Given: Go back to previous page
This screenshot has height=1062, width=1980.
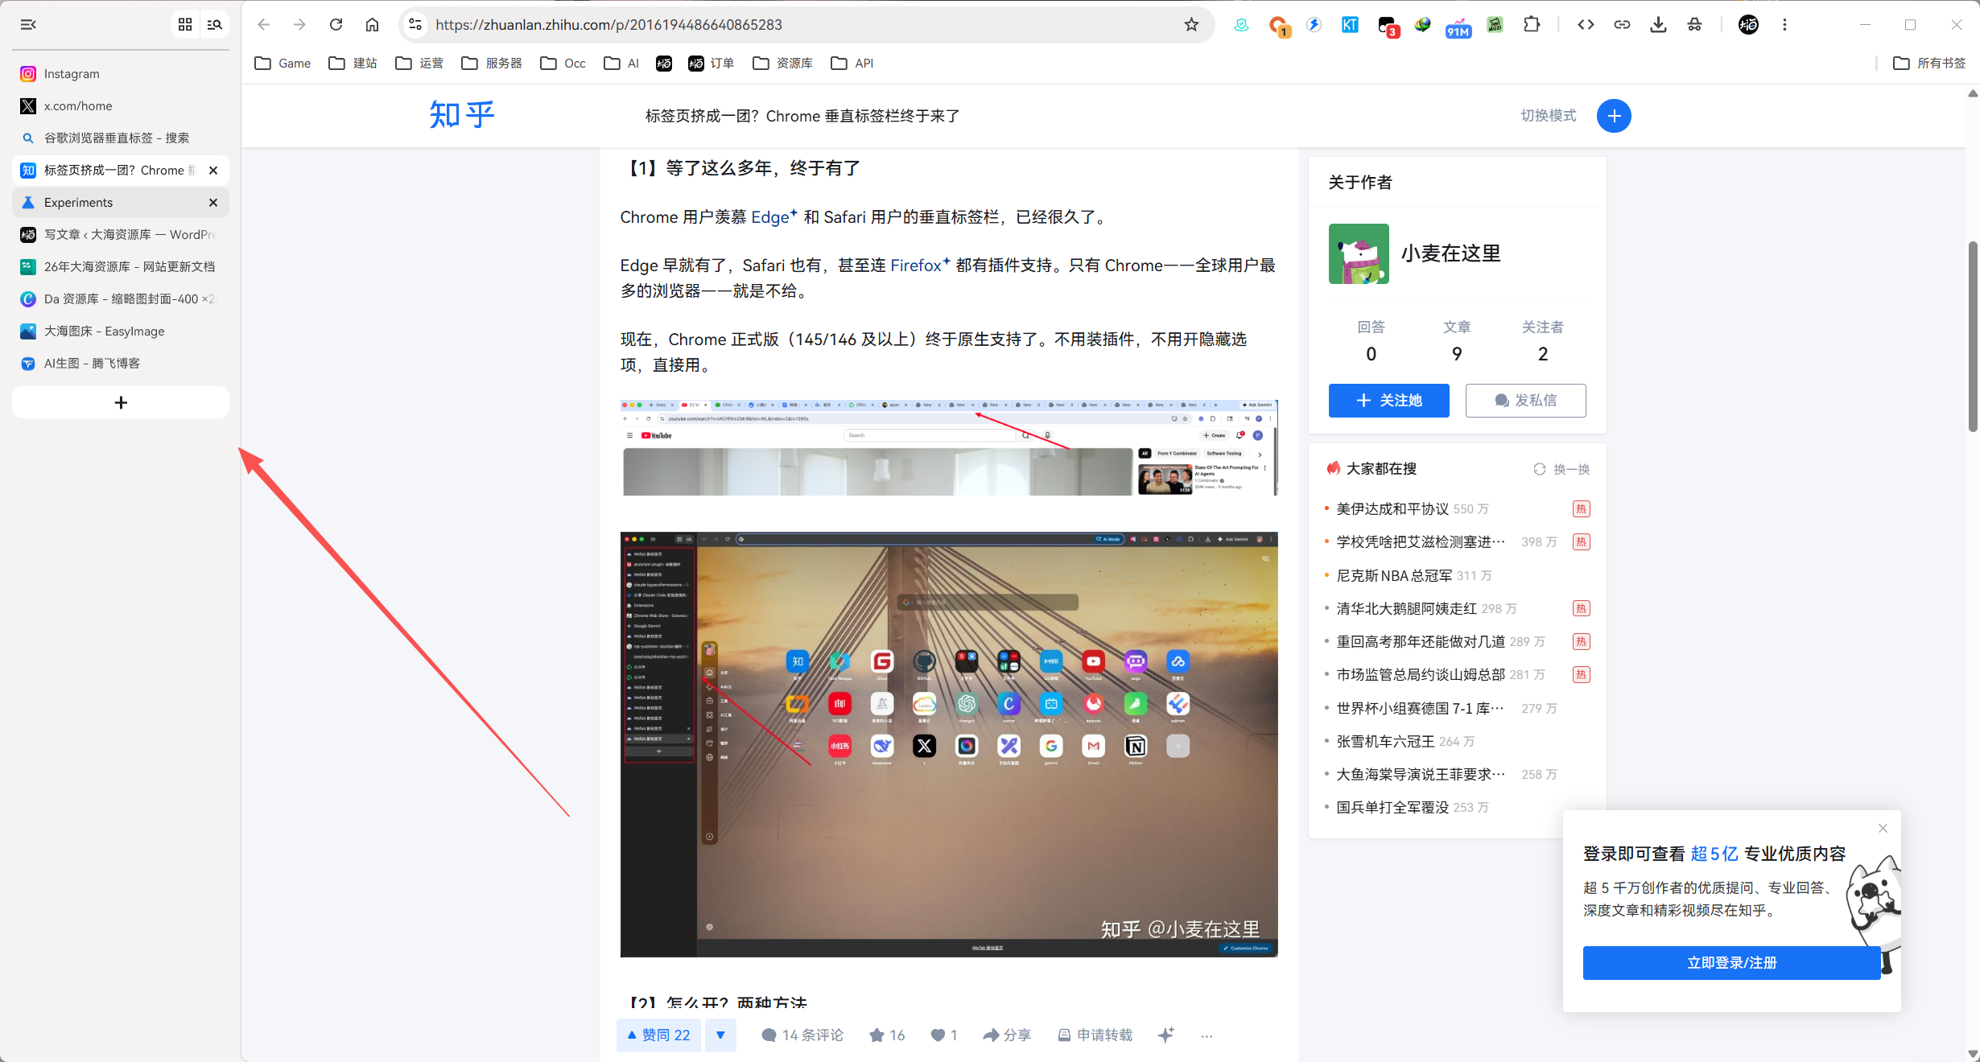Looking at the screenshot, I should (x=263, y=25).
